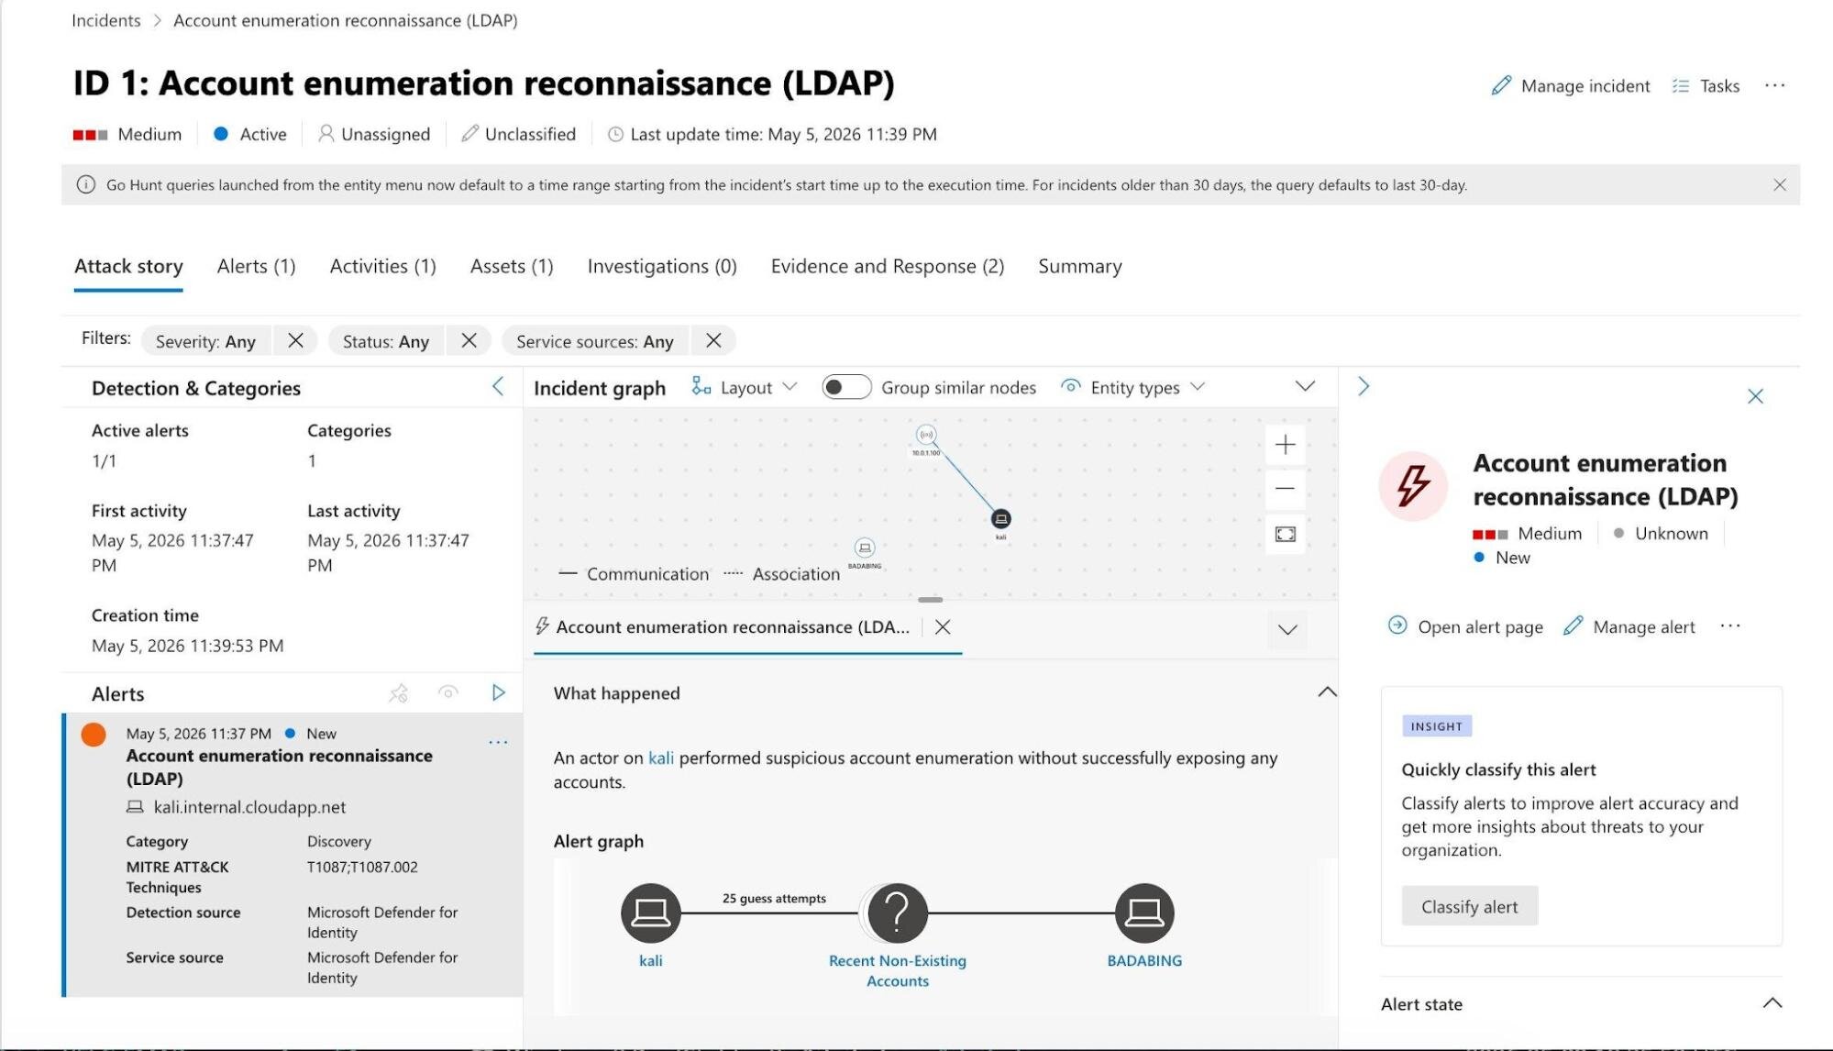Expand the alert tab overflow chevron
1833x1051 pixels.
tap(1287, 629)
